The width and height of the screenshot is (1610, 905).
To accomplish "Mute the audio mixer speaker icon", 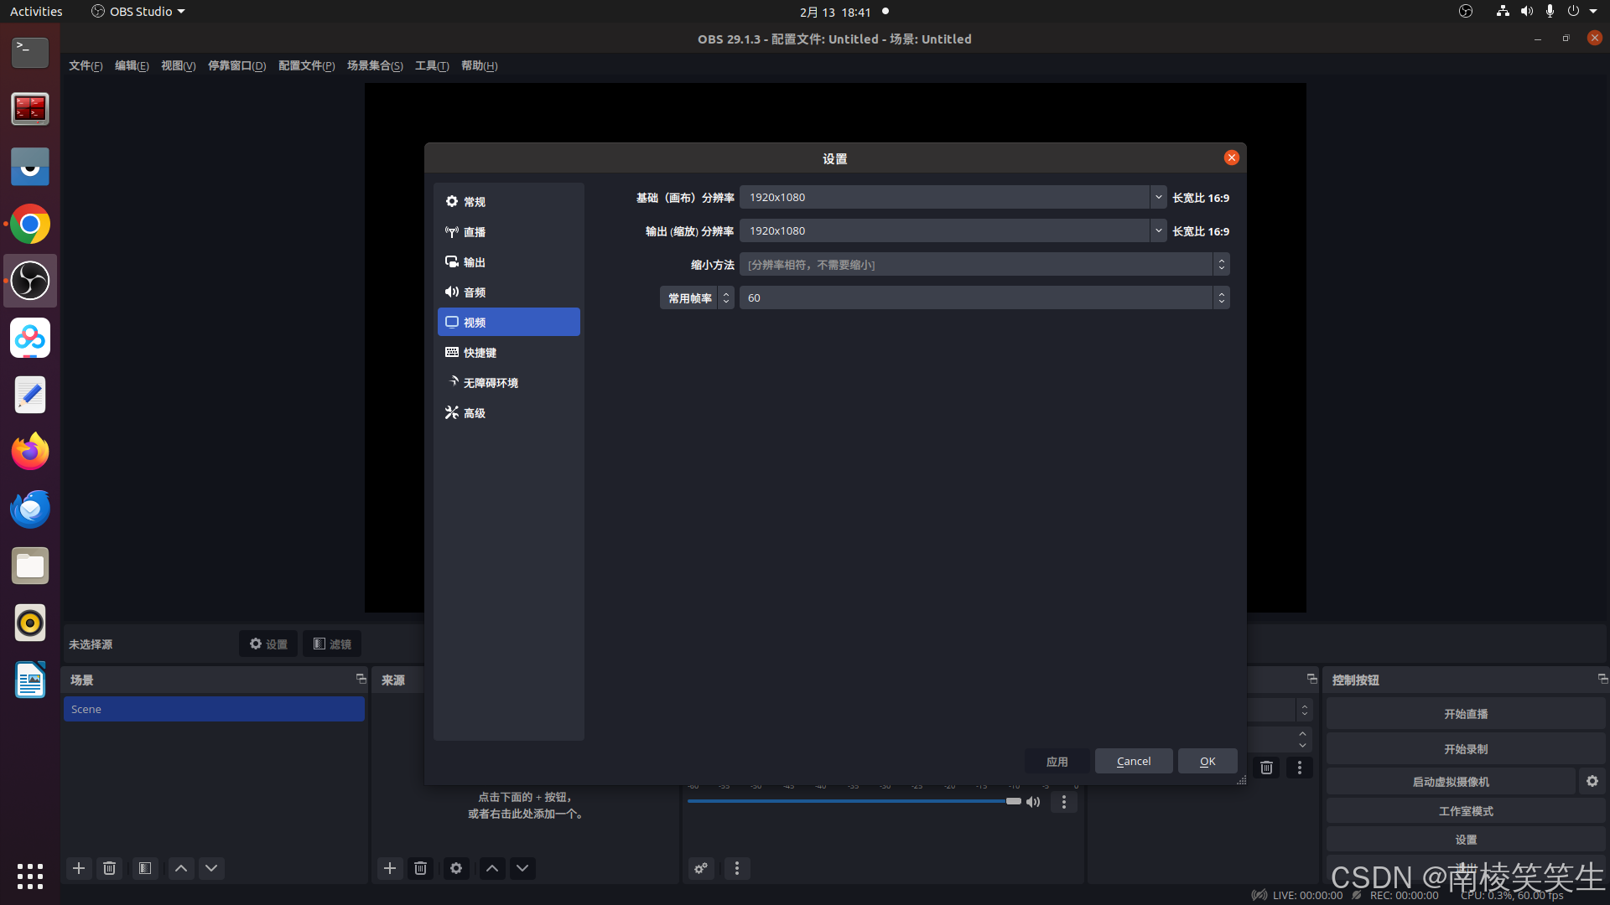I will [x=1033, y=802].
